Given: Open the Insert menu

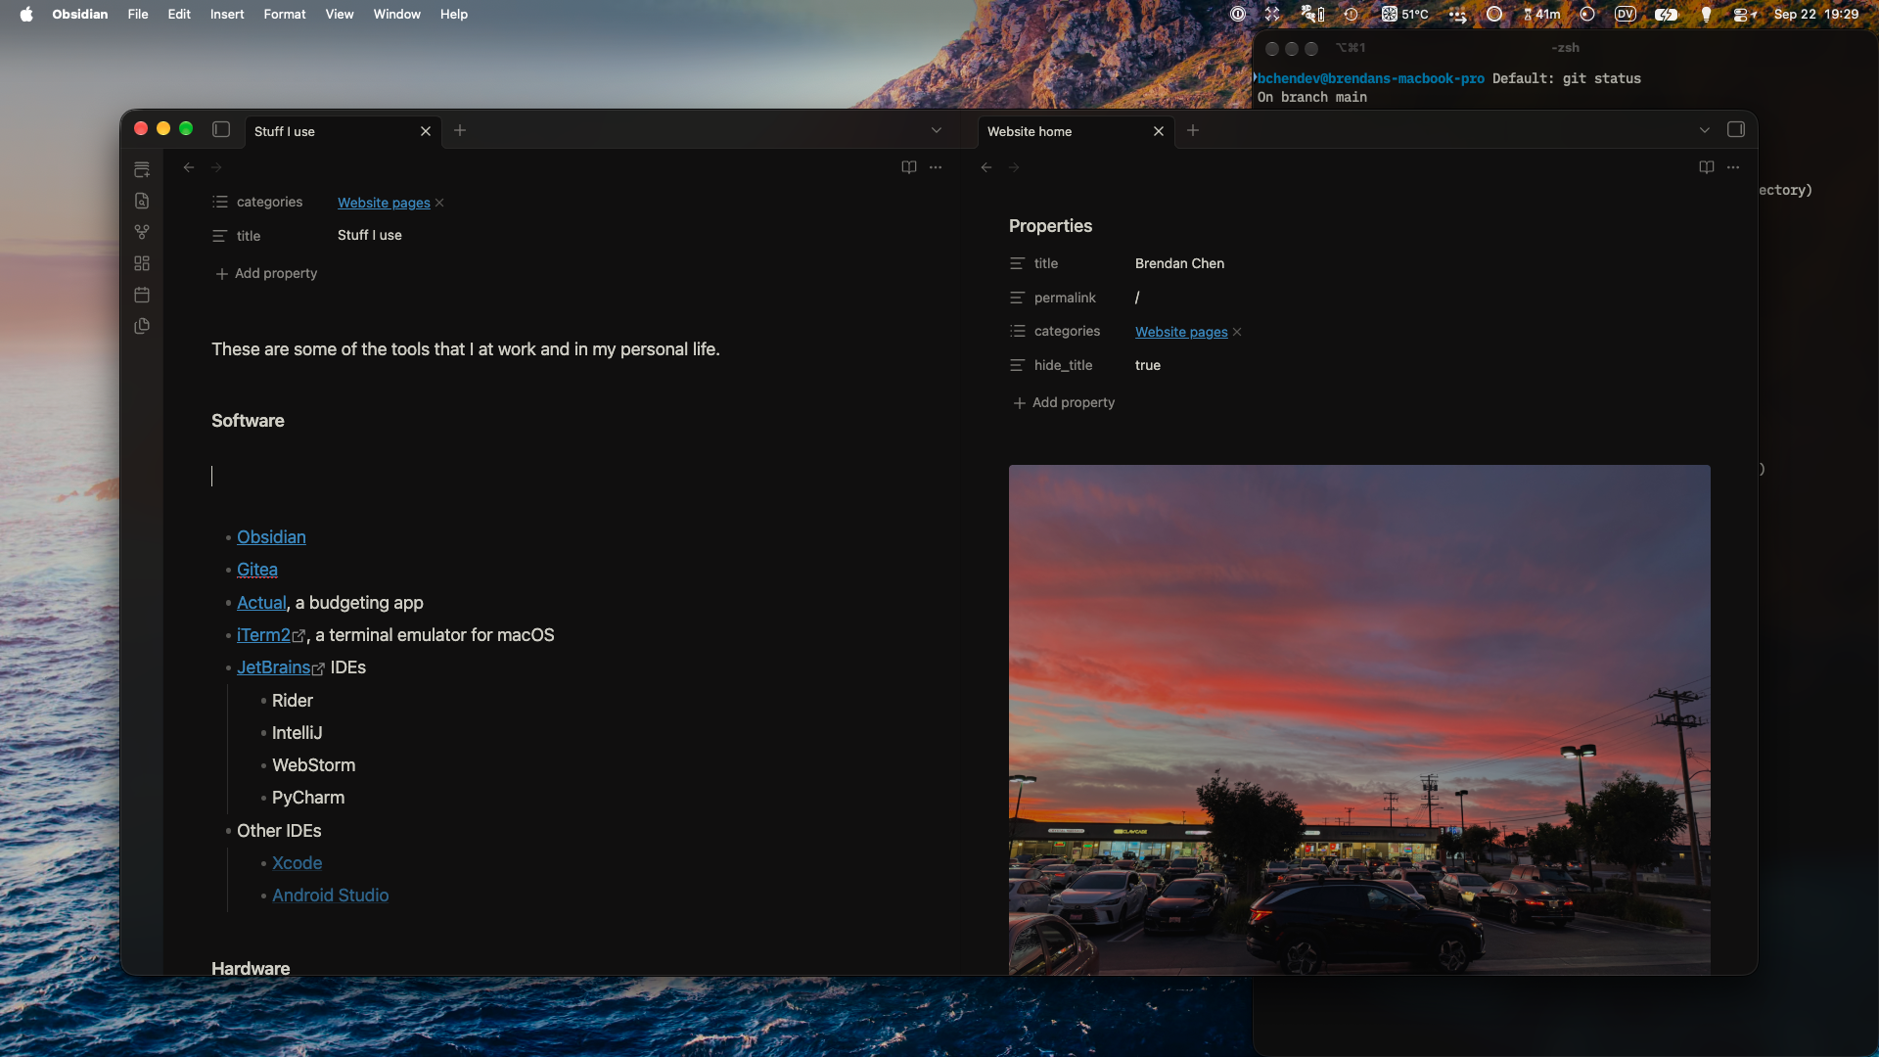Looking at the screenshot, I should pyautogui.click(x=227, y=14).
